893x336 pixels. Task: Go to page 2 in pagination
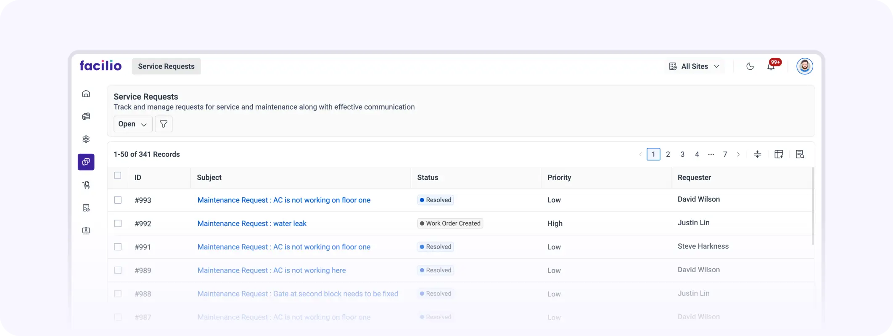(668, 154)
